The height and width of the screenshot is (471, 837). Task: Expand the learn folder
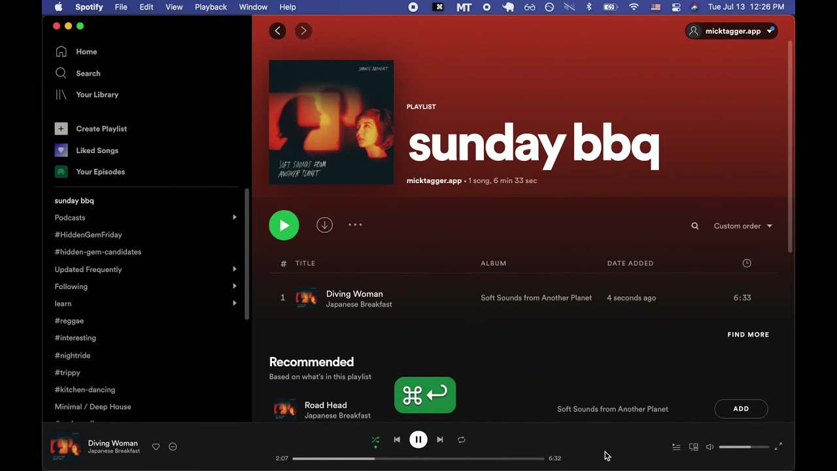pos(235,303)
